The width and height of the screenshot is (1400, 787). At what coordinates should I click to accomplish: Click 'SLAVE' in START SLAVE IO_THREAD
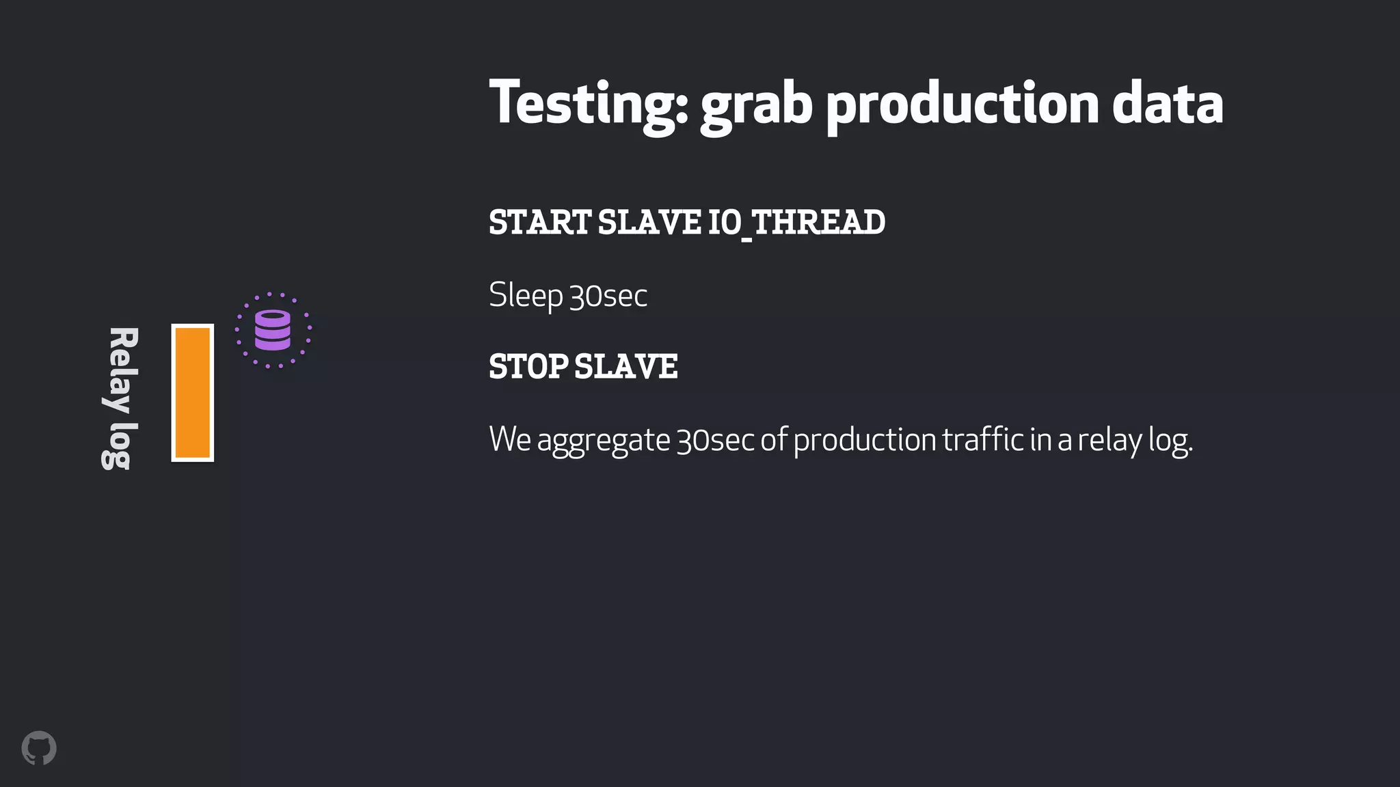click(649, 223)
